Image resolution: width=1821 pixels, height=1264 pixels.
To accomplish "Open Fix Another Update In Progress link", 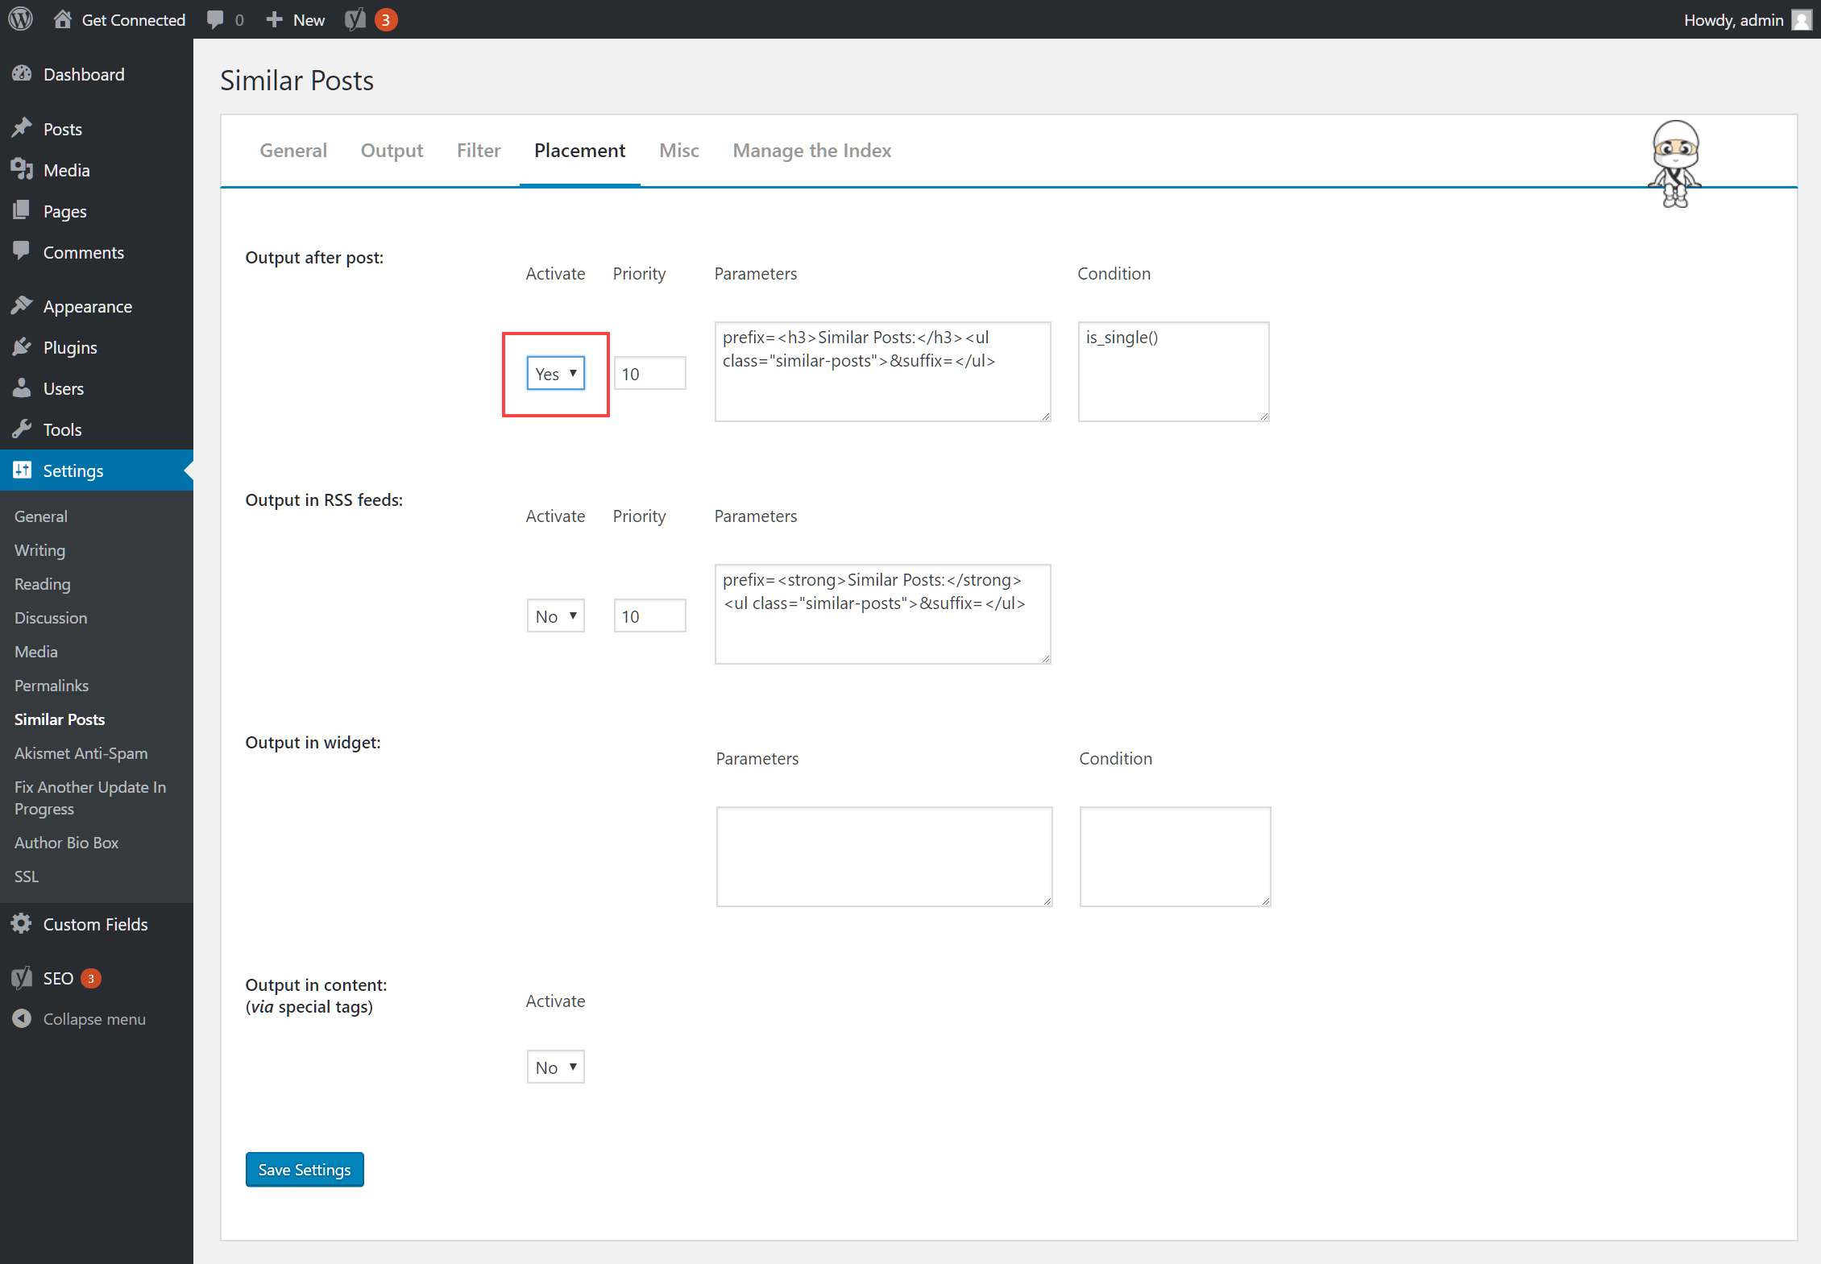I will [x=90, y=798].
